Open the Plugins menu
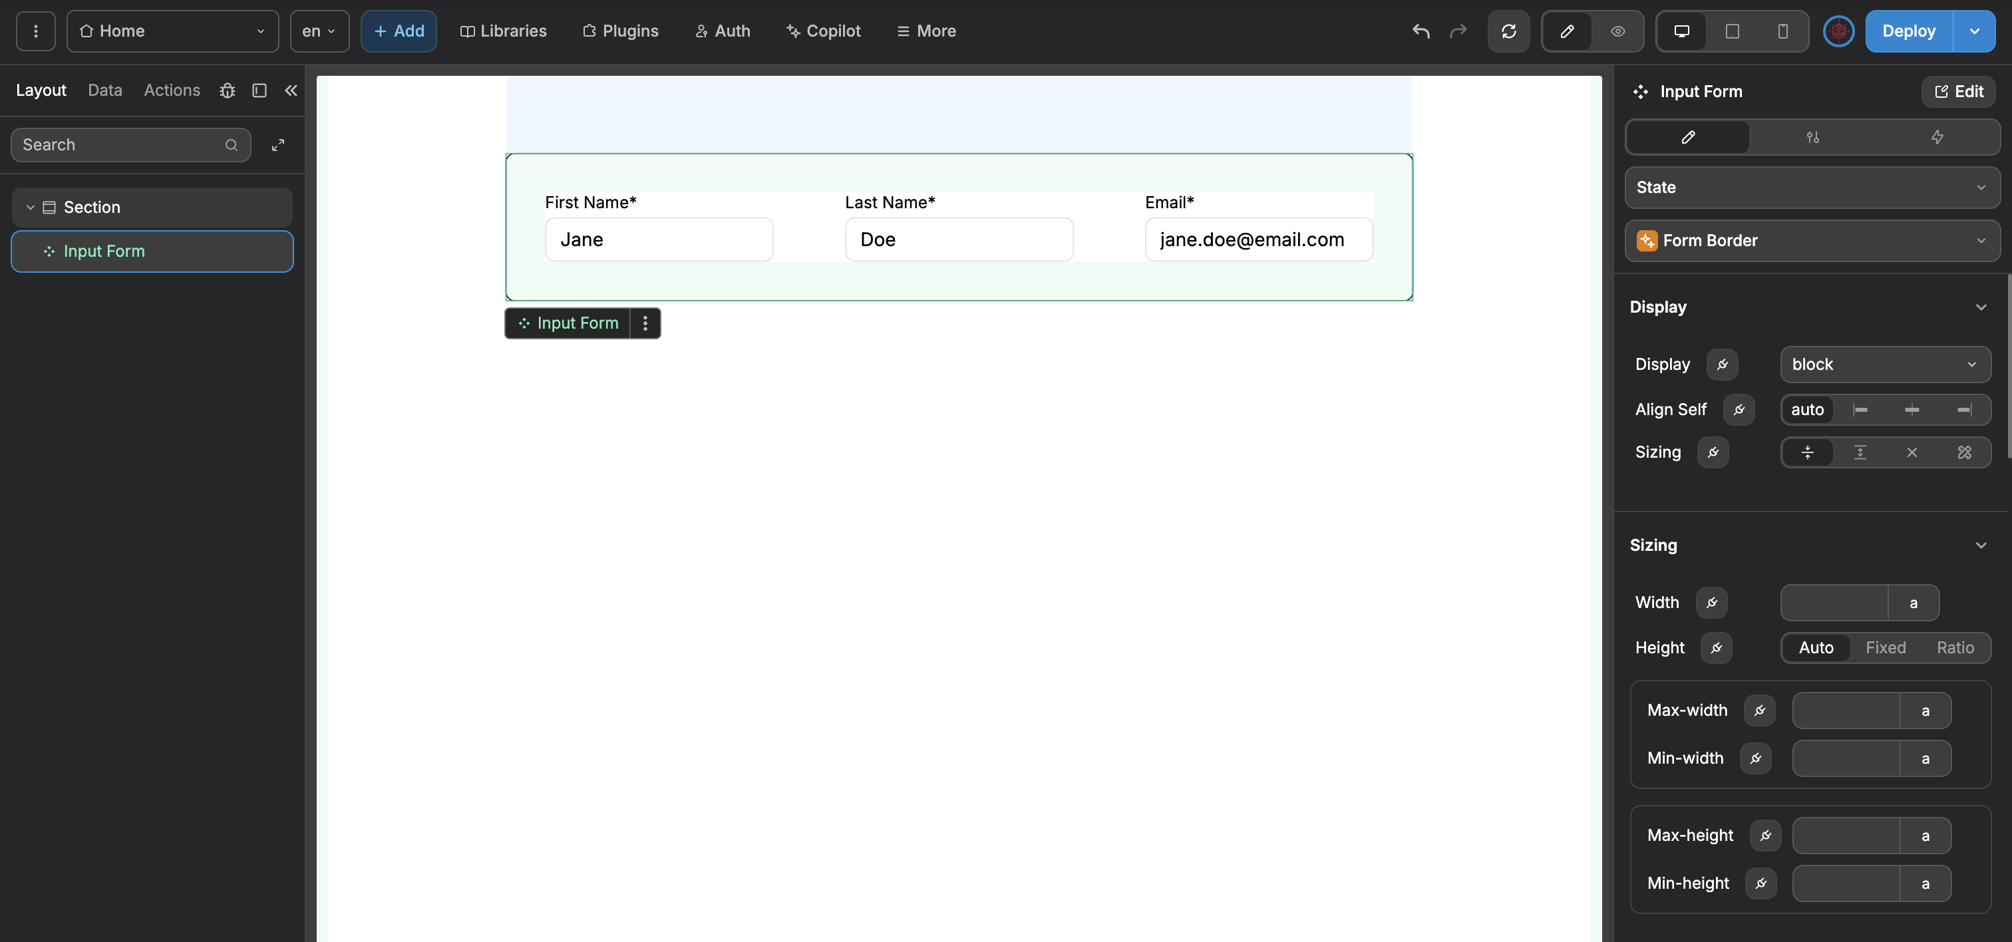The height and width of the screenshot is (942, 2012). 620,31
